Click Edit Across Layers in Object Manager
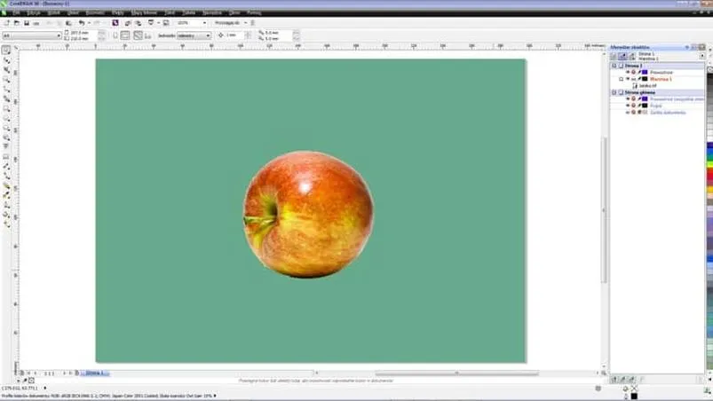The height and width of the screenshot is (401, 713). tap(622, 56)
